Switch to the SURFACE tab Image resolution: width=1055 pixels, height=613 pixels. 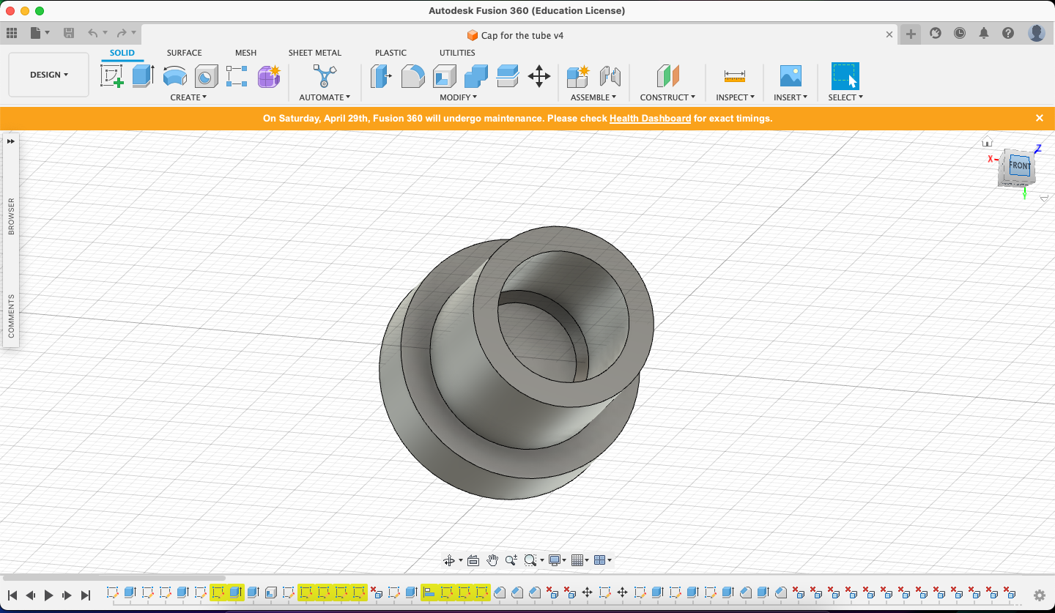[x=184, y=53]
